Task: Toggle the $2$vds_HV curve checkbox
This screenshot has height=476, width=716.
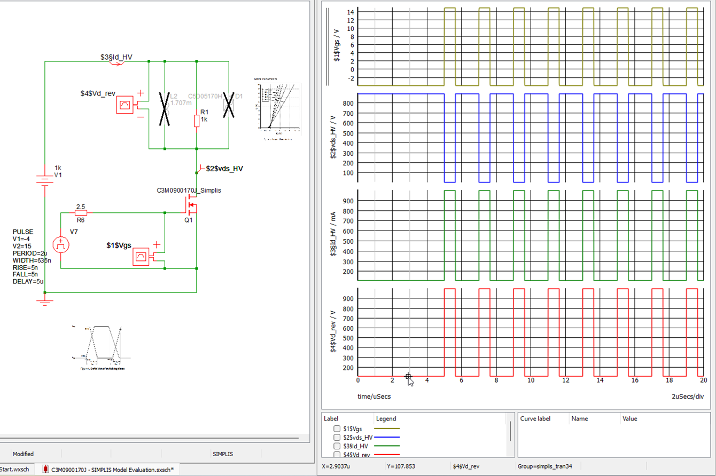Action: tap(337, 438)
